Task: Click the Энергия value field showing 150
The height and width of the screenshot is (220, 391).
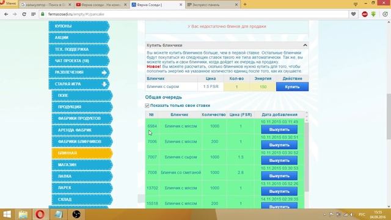Action: coord(263,87)
